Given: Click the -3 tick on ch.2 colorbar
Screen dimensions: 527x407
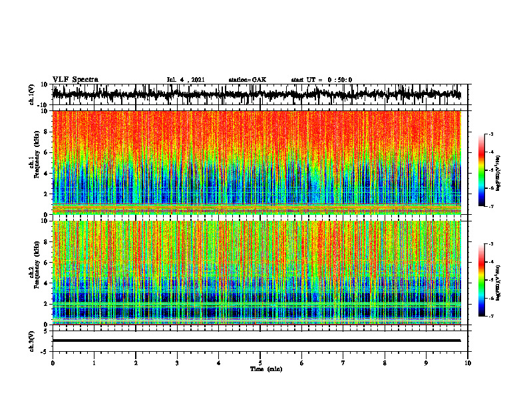Looking at the screenshot, I should point(490,244).
